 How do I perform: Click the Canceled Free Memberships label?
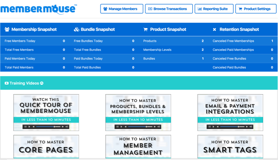point(233,41)
